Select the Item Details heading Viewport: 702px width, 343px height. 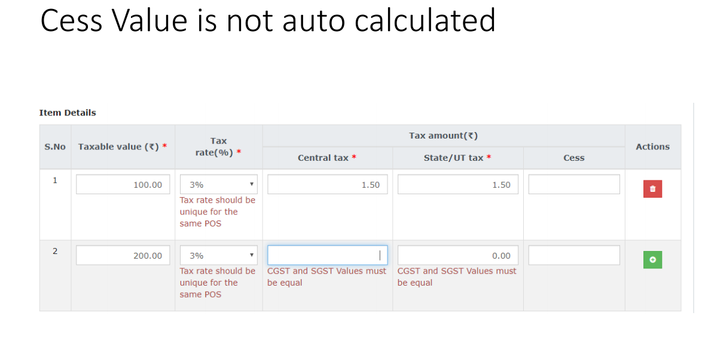pyautogui.click(x=68, y=113)
